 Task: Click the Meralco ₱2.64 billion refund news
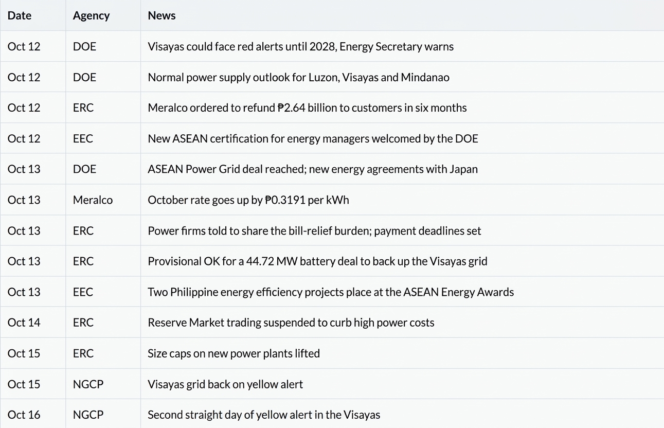[307, 108]
